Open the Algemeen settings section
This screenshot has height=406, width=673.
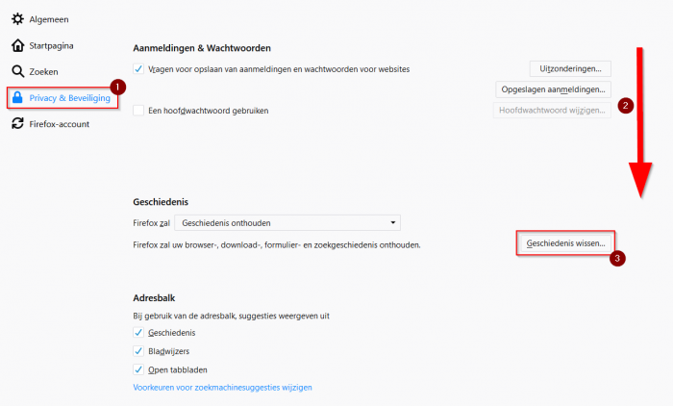pyautogui.click(x=49, y=19)
